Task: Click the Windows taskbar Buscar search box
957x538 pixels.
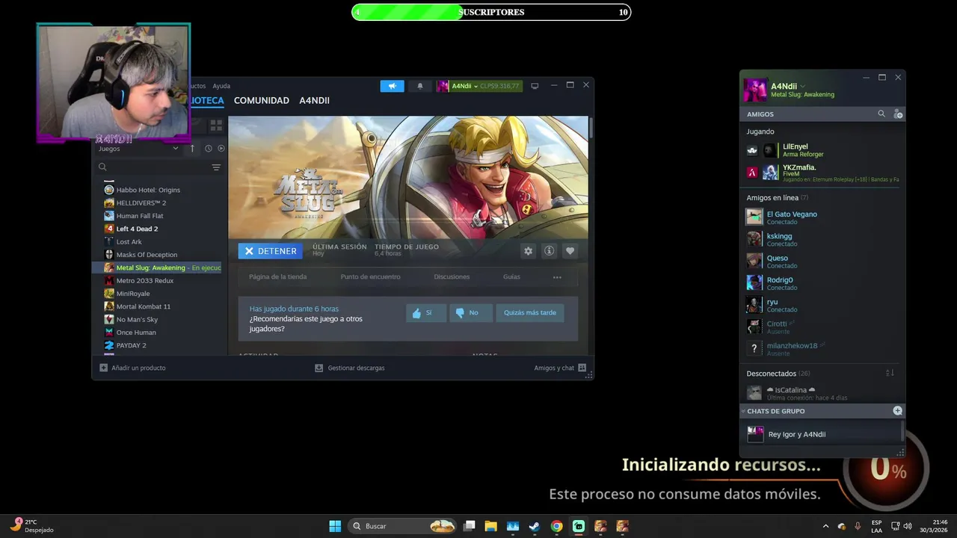Action: coord(404,526)
